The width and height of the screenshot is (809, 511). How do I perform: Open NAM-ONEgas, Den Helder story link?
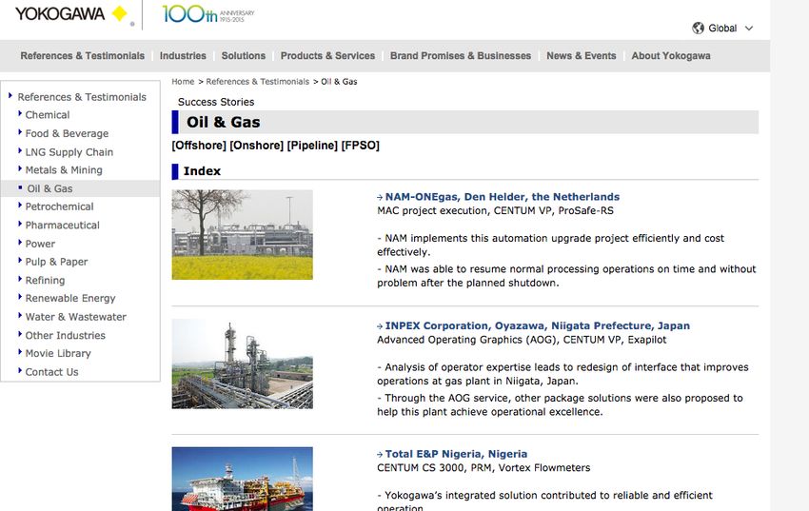(503, 197)
